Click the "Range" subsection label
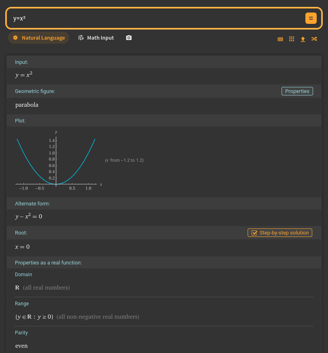Viewport: 328px width, 353px height. pyautogui.click(x=22, y=304)
